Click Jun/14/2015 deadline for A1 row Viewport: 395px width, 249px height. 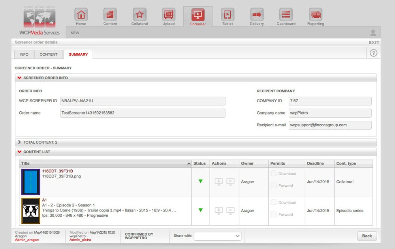point(318,211)
